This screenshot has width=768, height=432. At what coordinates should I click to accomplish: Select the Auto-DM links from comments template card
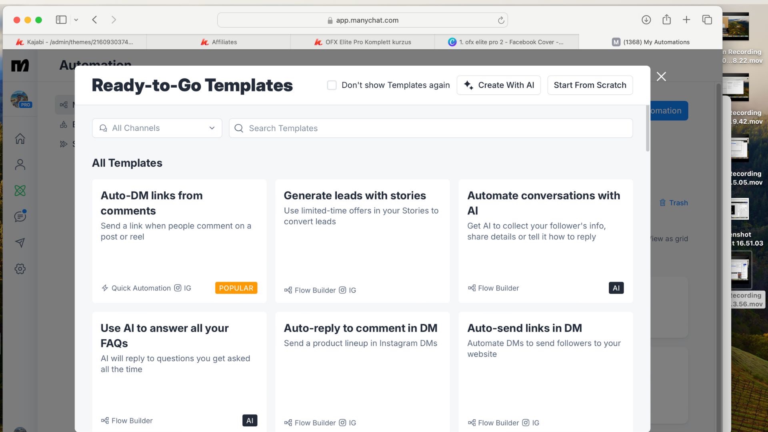179,241
